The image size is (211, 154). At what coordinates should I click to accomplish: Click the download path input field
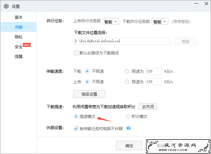122,41
